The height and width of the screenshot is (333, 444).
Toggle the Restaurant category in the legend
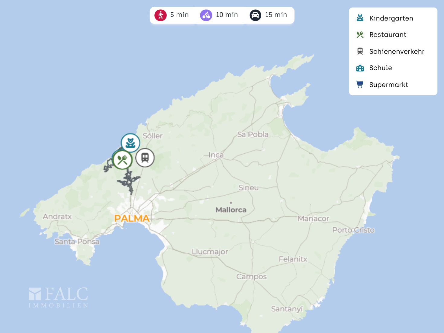(x=388, y=35)
